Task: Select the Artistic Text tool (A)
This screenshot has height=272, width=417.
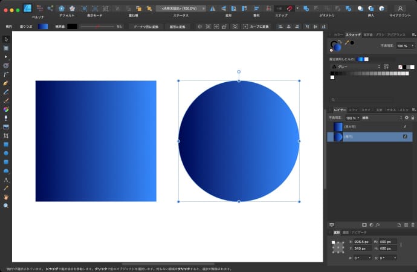Action: click(6, 180)
